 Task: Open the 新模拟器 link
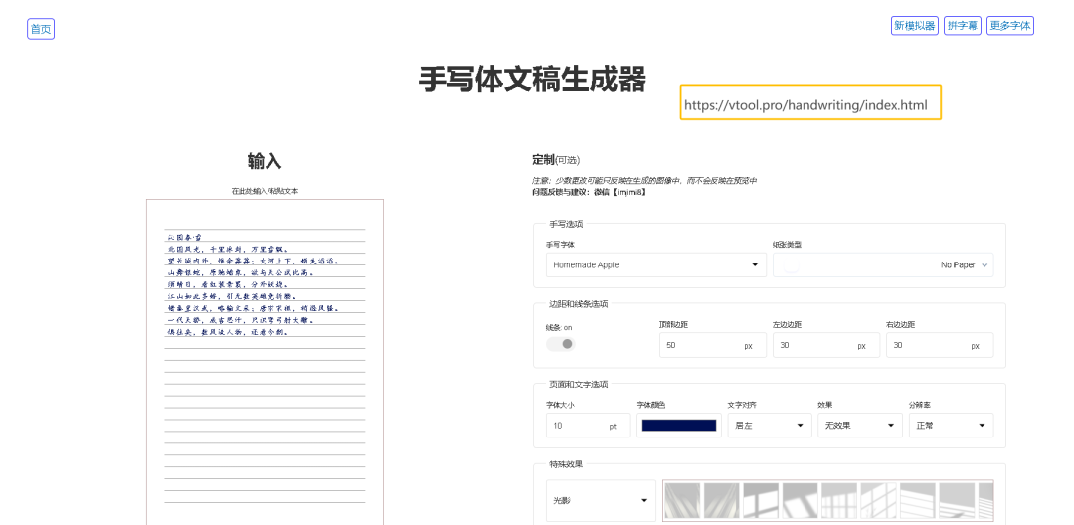(914, 26)
